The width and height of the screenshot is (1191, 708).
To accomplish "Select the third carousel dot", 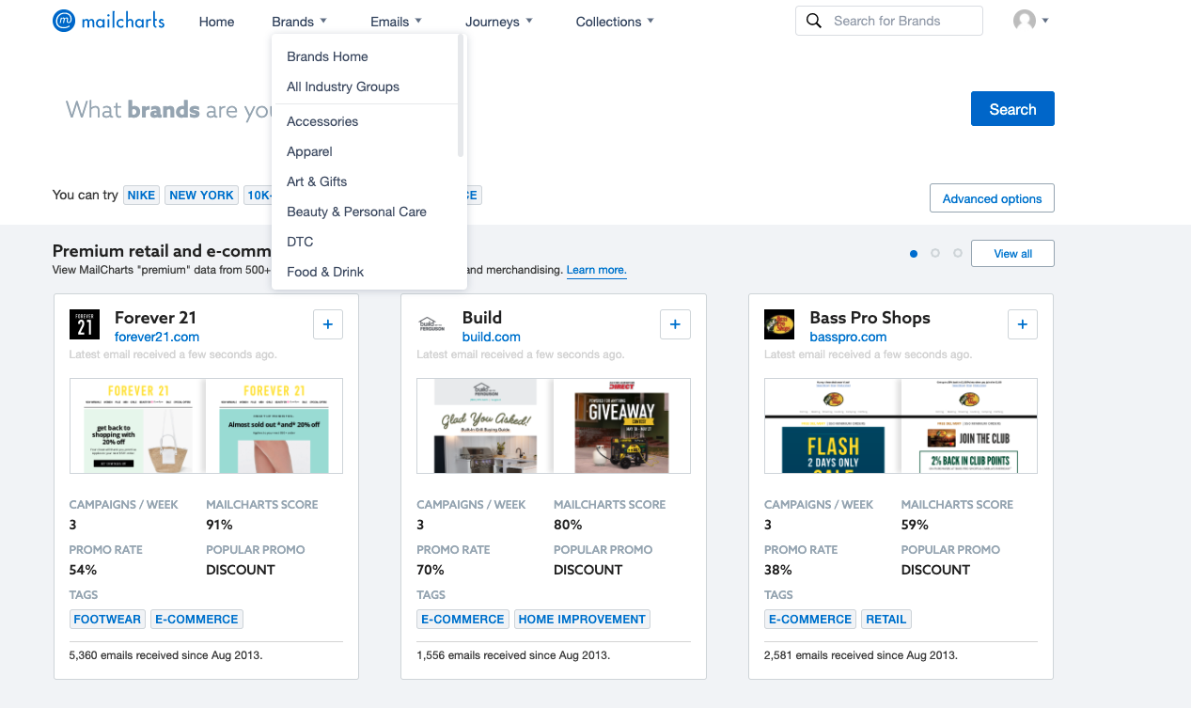I will point(958,254).
